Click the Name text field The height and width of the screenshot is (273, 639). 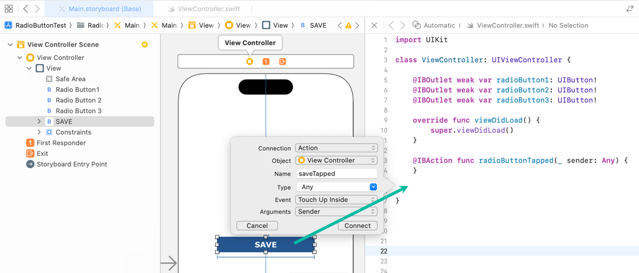(336, 174)
